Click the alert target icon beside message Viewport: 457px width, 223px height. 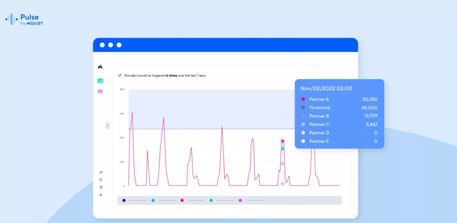[x=120, y=76]
